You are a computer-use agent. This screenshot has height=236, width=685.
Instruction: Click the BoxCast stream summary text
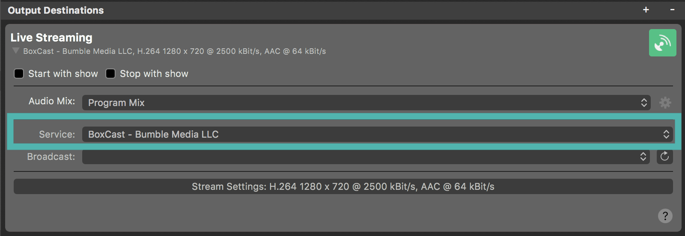tap(174, 51)
